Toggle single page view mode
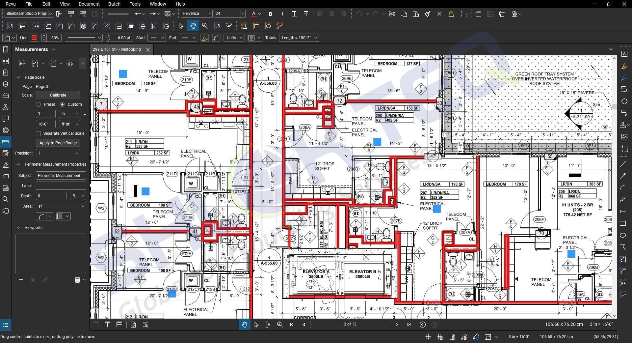Viewport: 632px width, 343px height. (x=96, y=325)
